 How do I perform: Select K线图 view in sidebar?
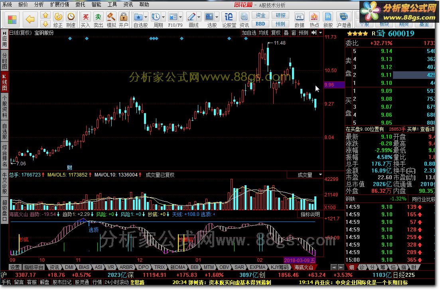[x=4, y=82]
